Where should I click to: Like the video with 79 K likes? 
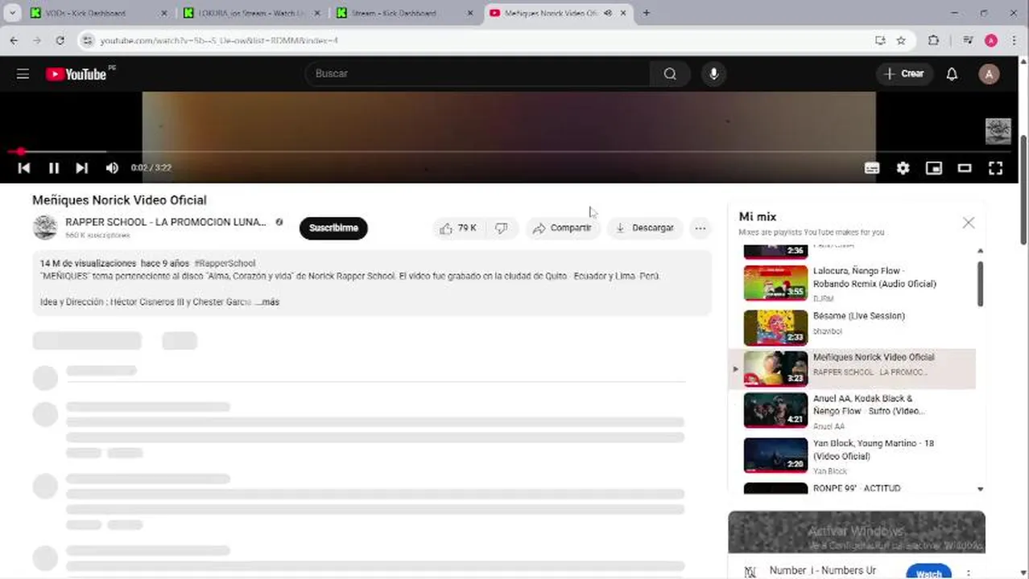(457, 228)
